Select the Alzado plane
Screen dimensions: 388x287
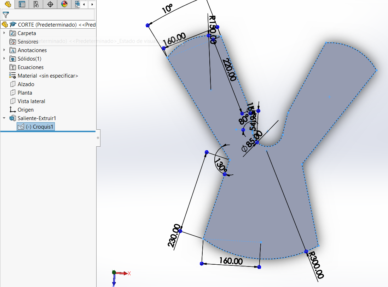(26, 84)
